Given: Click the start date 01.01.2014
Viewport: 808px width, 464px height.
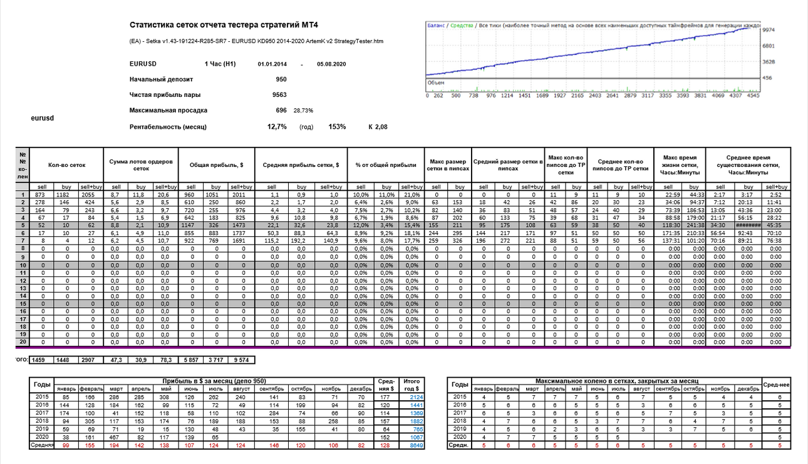Looking at the screenshot, I should [x=271, y=64].
